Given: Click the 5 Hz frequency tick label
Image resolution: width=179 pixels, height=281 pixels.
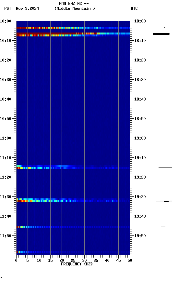Looking at the screenshot, I should [28, 261].
